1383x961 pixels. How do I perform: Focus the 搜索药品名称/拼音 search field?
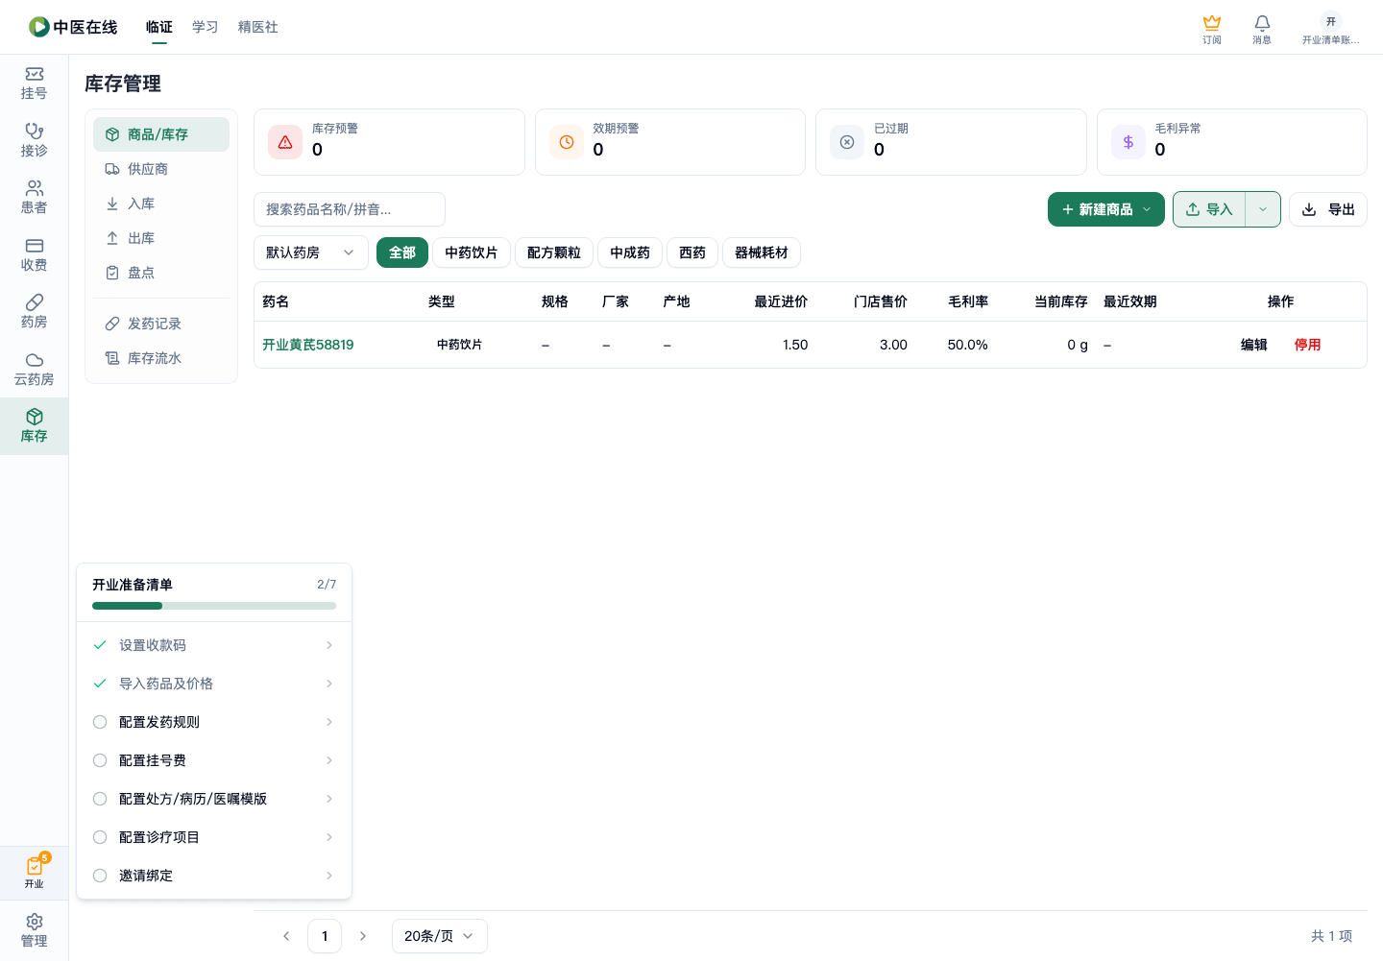[350, 209]
